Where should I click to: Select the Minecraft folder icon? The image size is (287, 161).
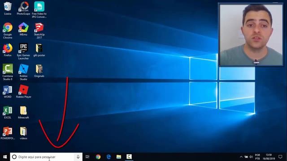point(23,112)
